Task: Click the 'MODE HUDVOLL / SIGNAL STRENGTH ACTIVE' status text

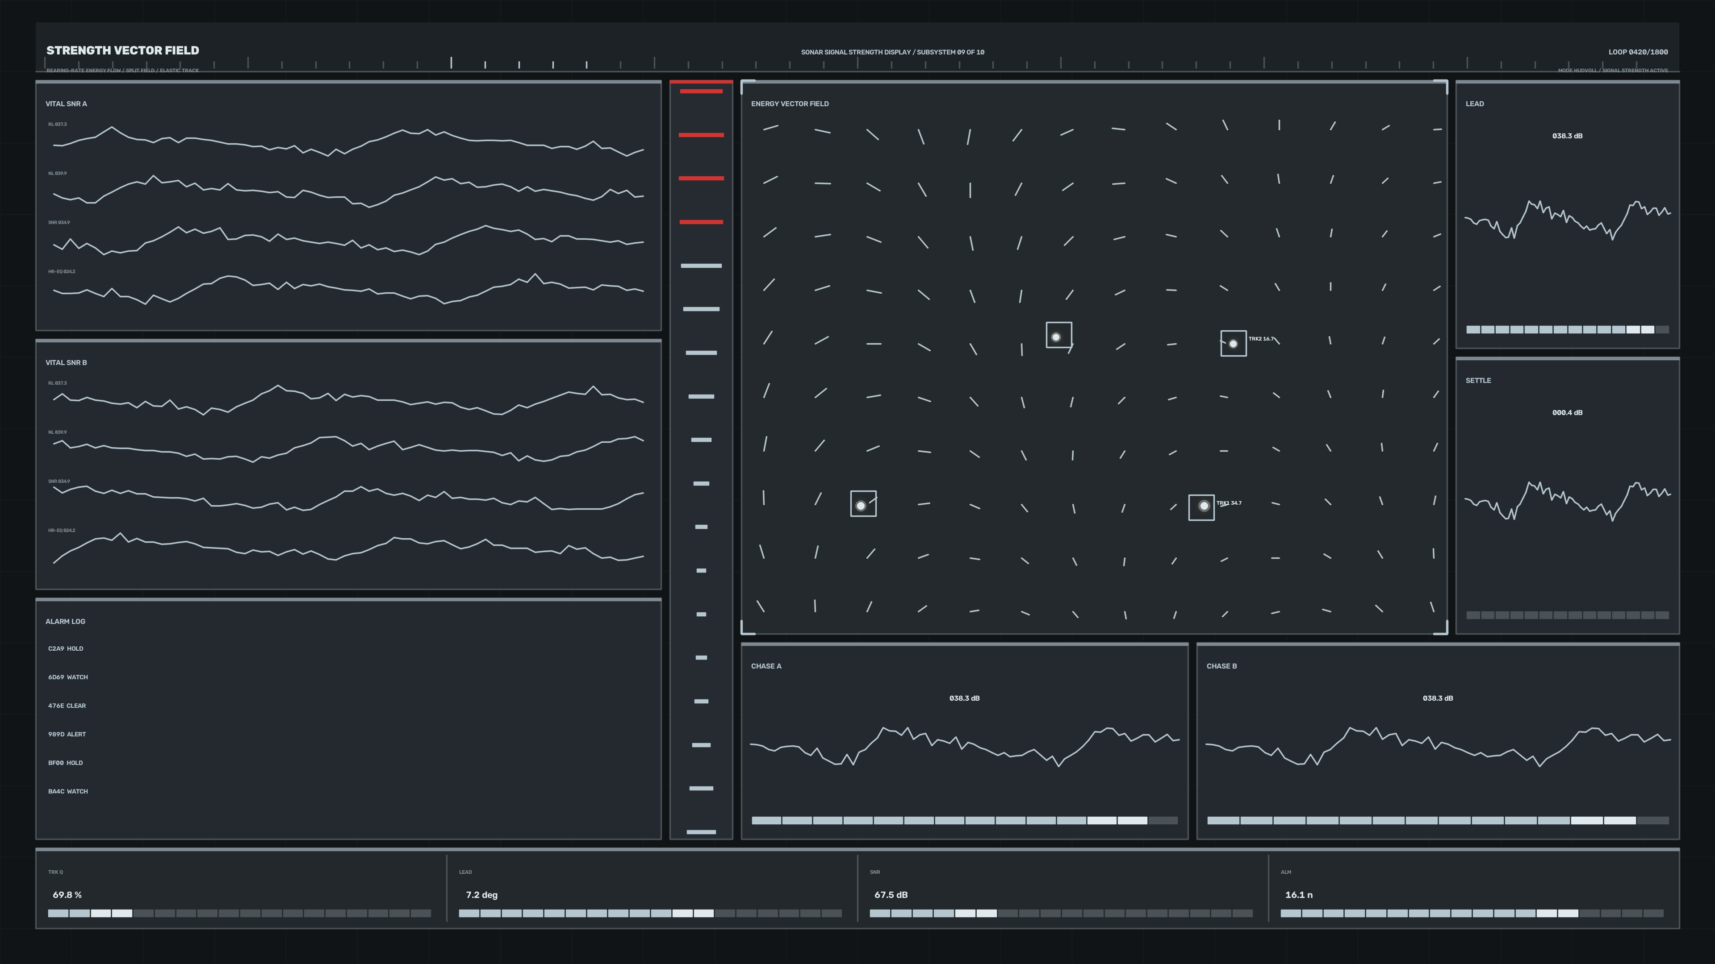Action: (1612, 71)
